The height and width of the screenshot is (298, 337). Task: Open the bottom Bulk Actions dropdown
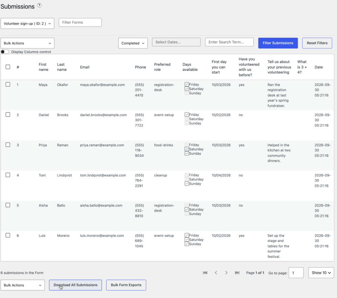pyautogui.click(x=23, y=285)
